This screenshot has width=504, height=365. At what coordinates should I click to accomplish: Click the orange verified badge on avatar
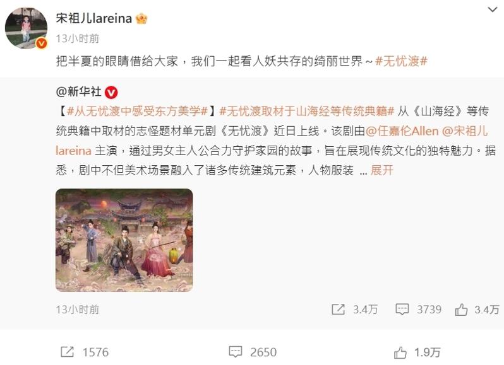tap(42, 43)
